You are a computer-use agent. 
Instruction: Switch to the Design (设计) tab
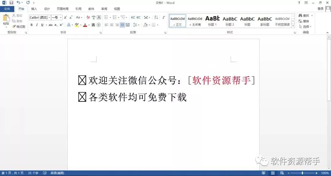tap(47, 9)
